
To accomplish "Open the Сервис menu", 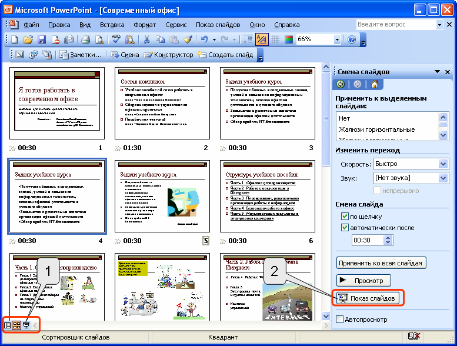I will (x=176, y=25).
